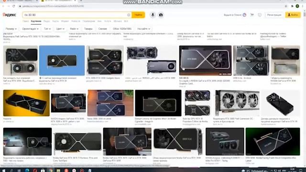Click the Яндекс logo
The height and width of the screenshot is (172, 306).
[x=10, y=15]
